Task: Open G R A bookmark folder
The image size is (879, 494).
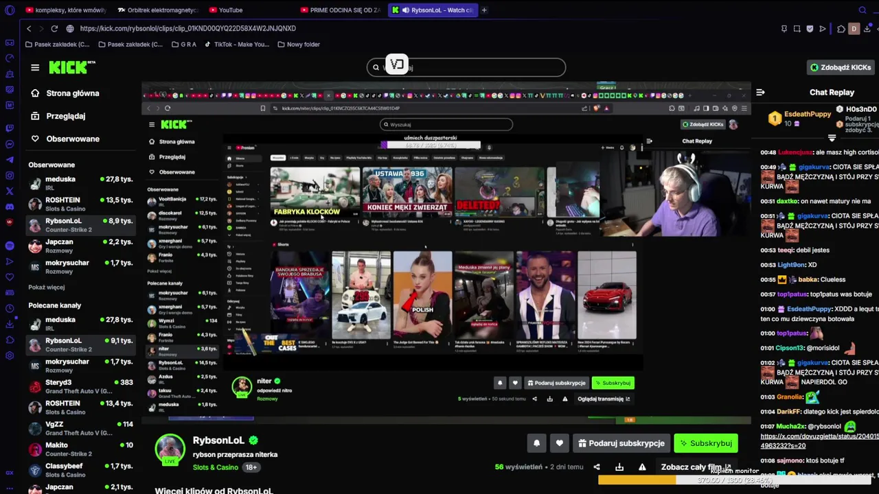Action: pos(183,44)
